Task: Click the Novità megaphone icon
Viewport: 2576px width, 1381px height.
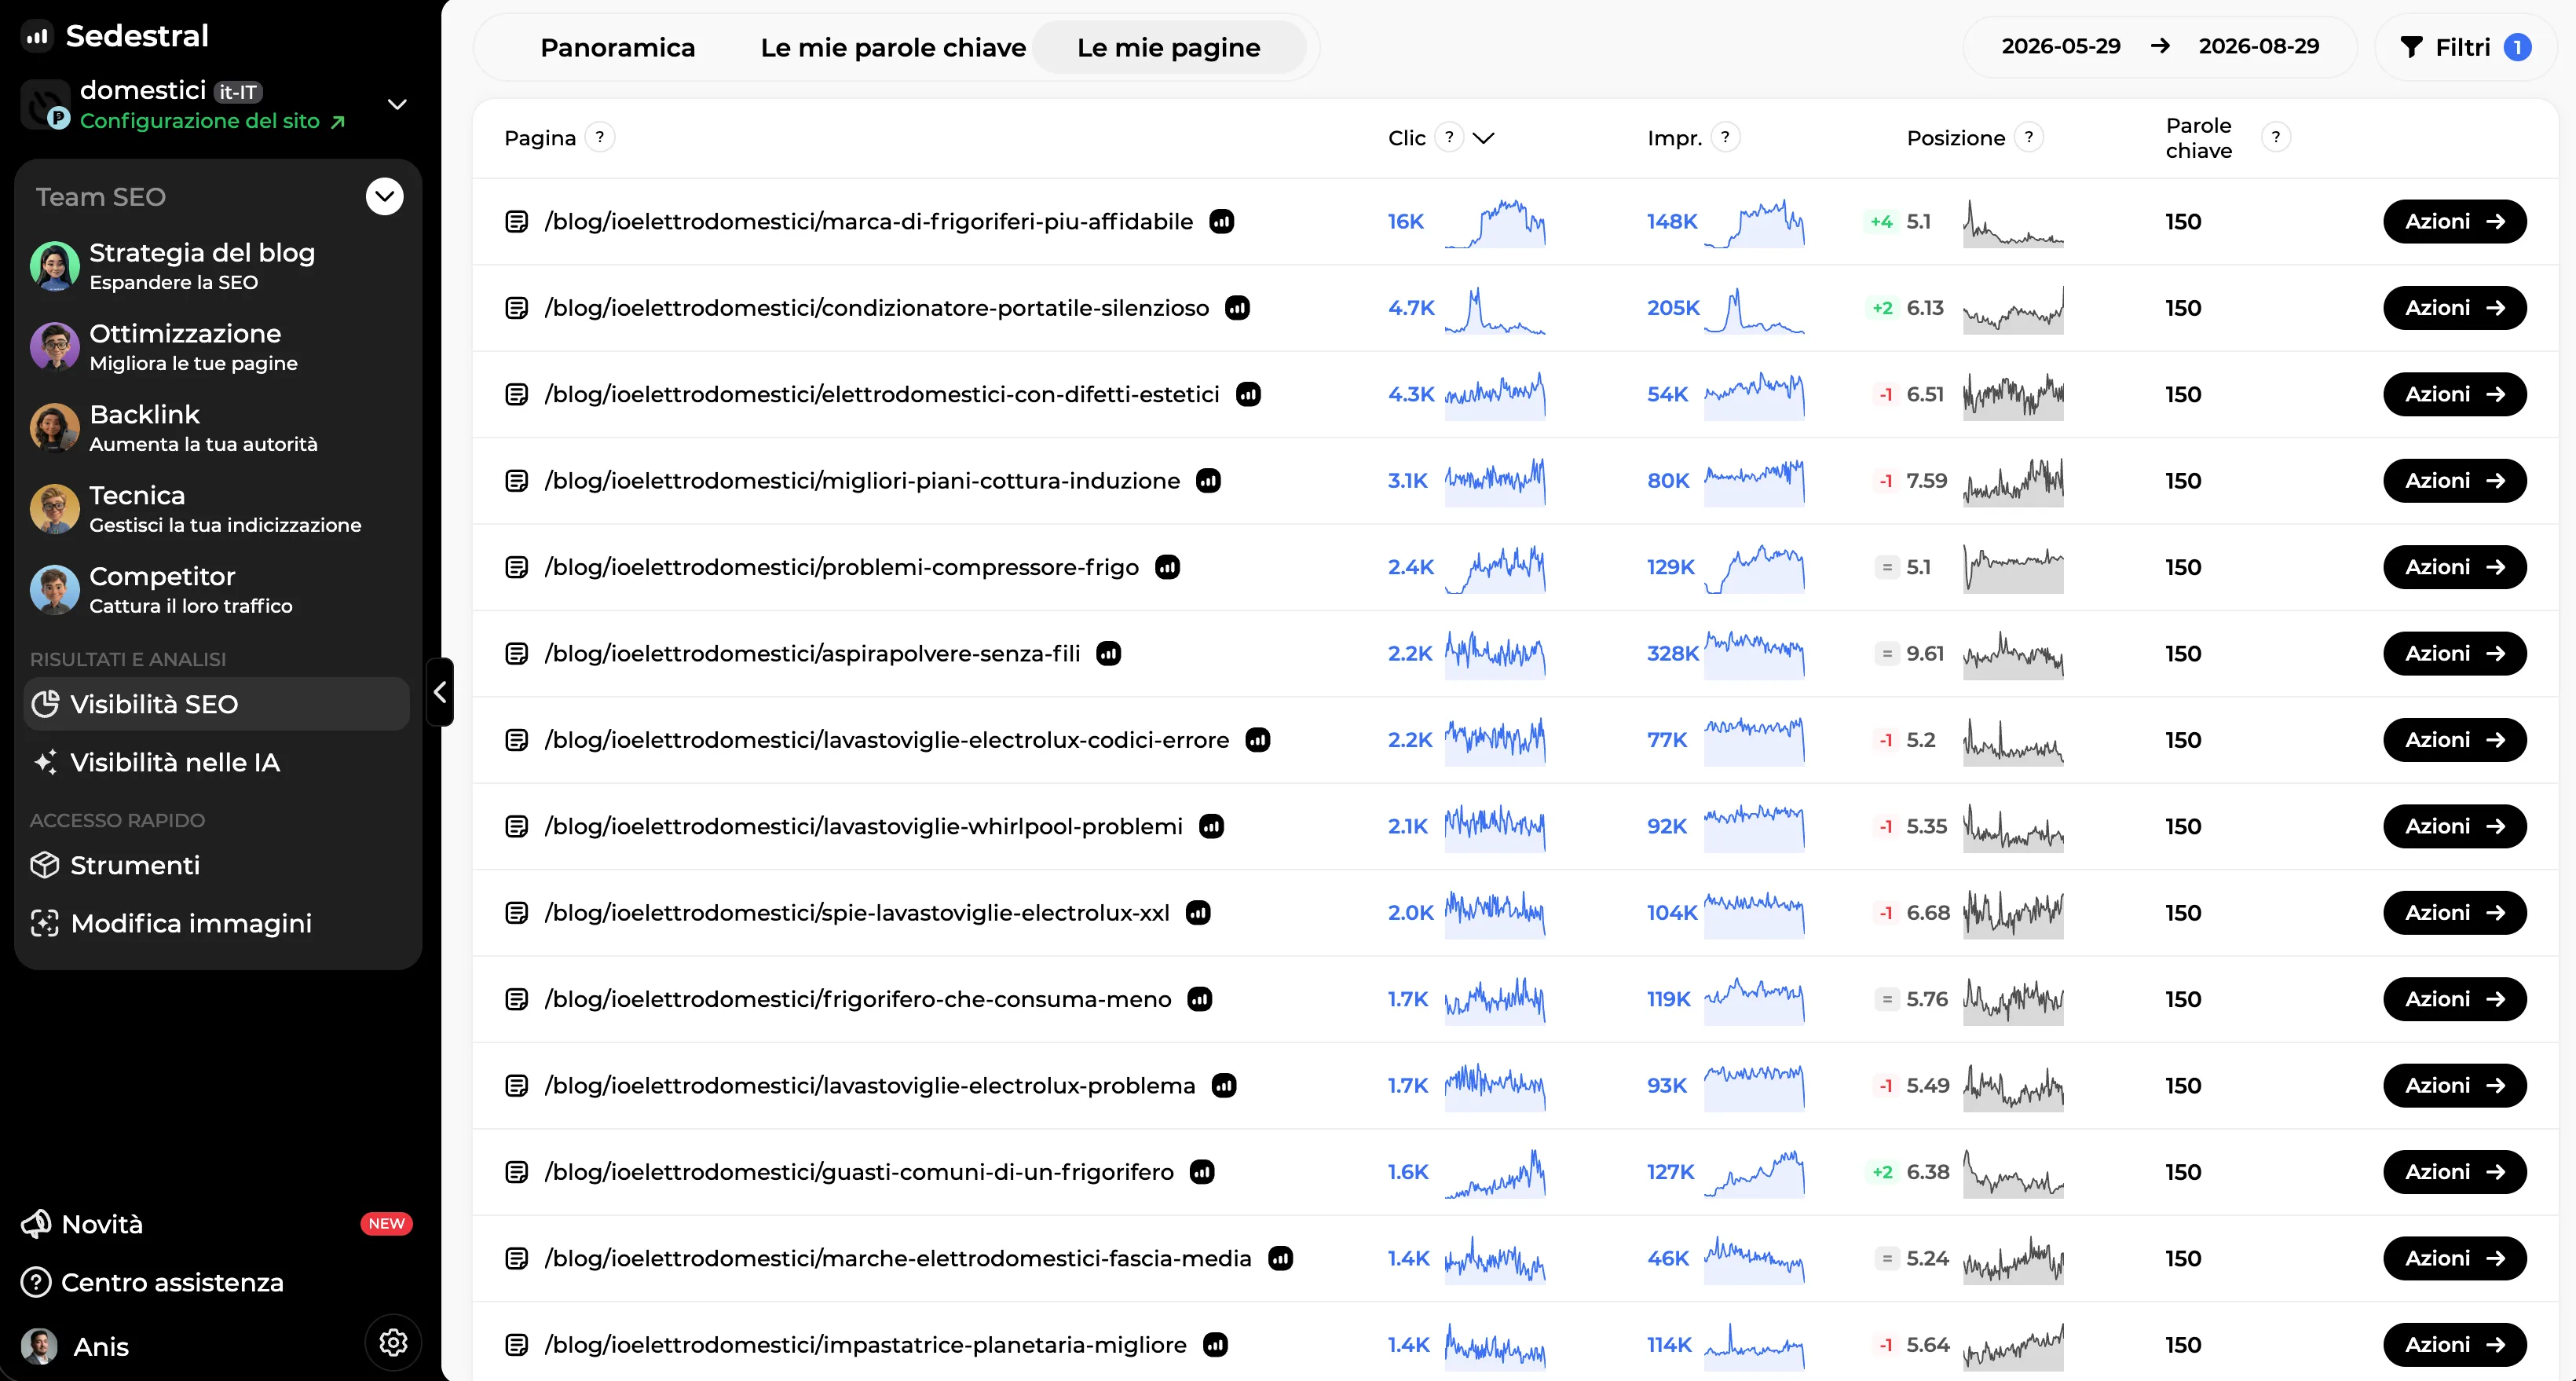Action: [x=37, y=1224]
